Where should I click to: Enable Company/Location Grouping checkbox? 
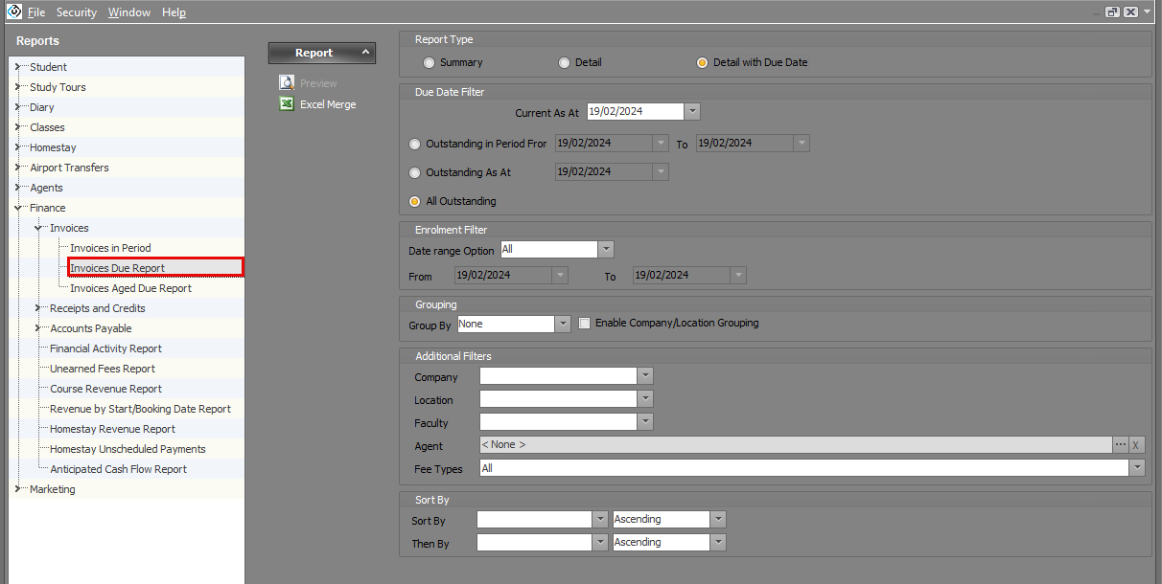pyautogui.click(x=585, y=324)
